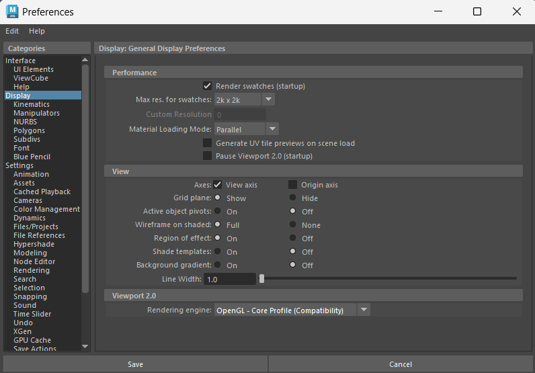The width and height of the screenshot is (535, 373).
Task: Collapse the View section header
Action: click(x=313, y=171)
